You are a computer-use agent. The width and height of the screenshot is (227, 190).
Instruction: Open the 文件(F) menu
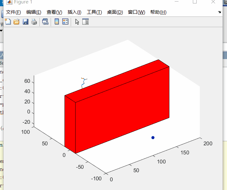tap(13, 12)
